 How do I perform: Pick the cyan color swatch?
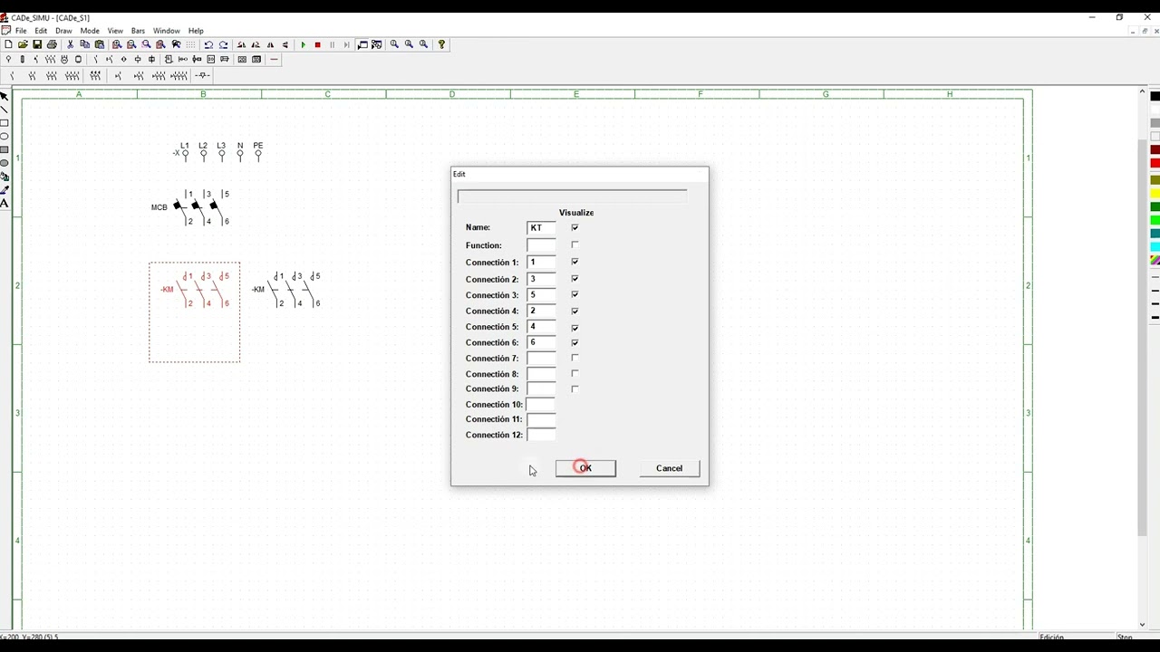[1155, 246]
